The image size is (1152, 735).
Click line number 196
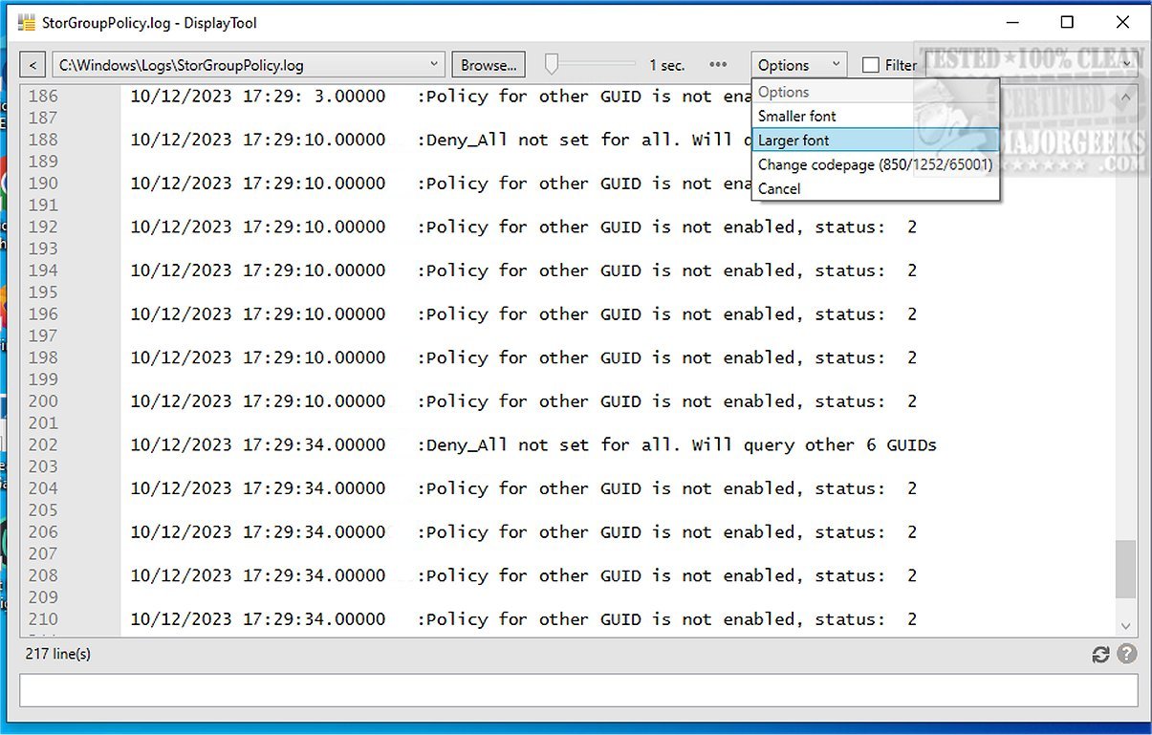(x=43, y=314)
